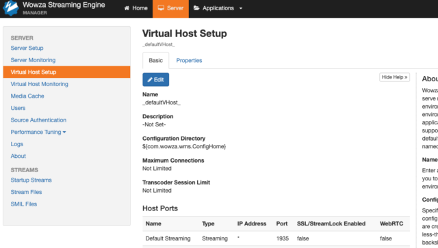Collapse help panel with Hide Help

[x=394, y=77]
